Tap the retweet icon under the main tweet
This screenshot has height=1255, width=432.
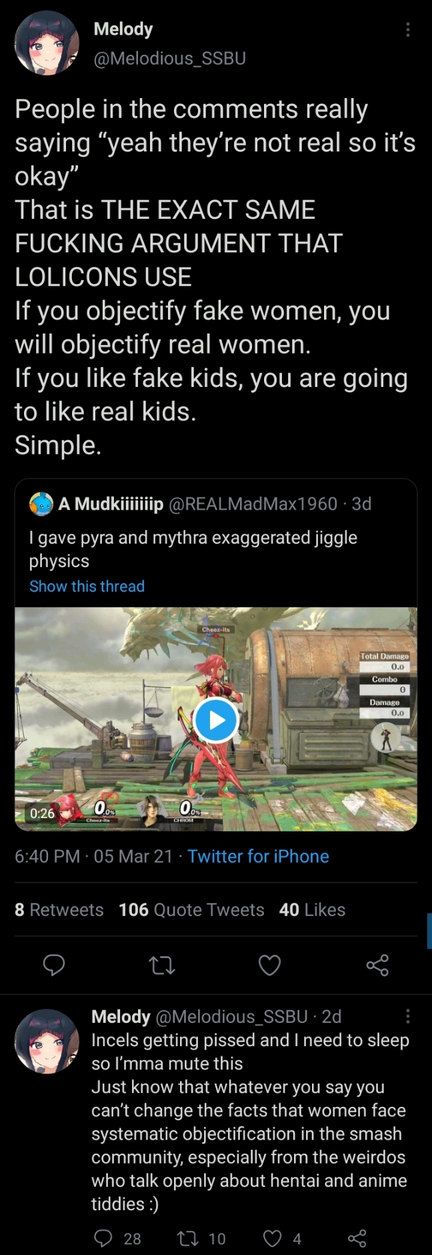pyautogui.click(x=161, y=965)
